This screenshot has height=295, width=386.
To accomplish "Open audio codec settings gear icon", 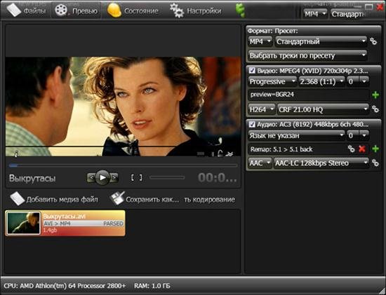I will click(x=375, y=163).
